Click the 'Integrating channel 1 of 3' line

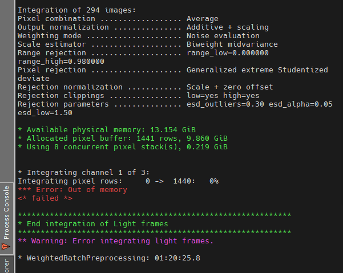pos(84,173)
